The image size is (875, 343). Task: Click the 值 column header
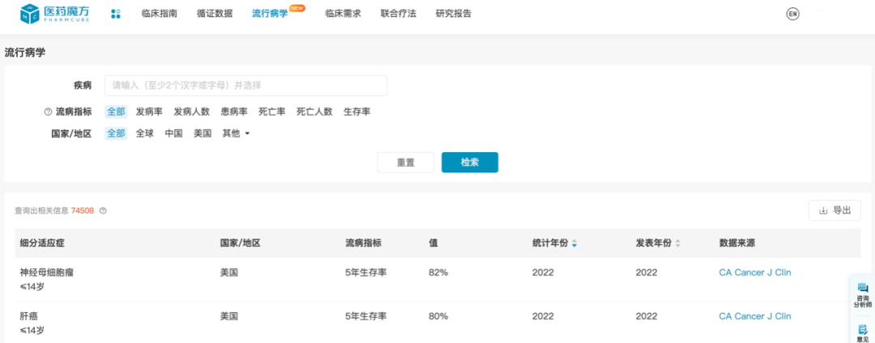pos(433,243)
